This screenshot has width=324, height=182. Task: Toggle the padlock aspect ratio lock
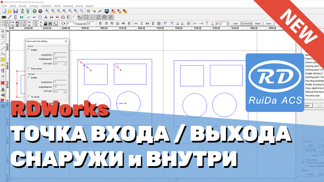pos(45,24)
